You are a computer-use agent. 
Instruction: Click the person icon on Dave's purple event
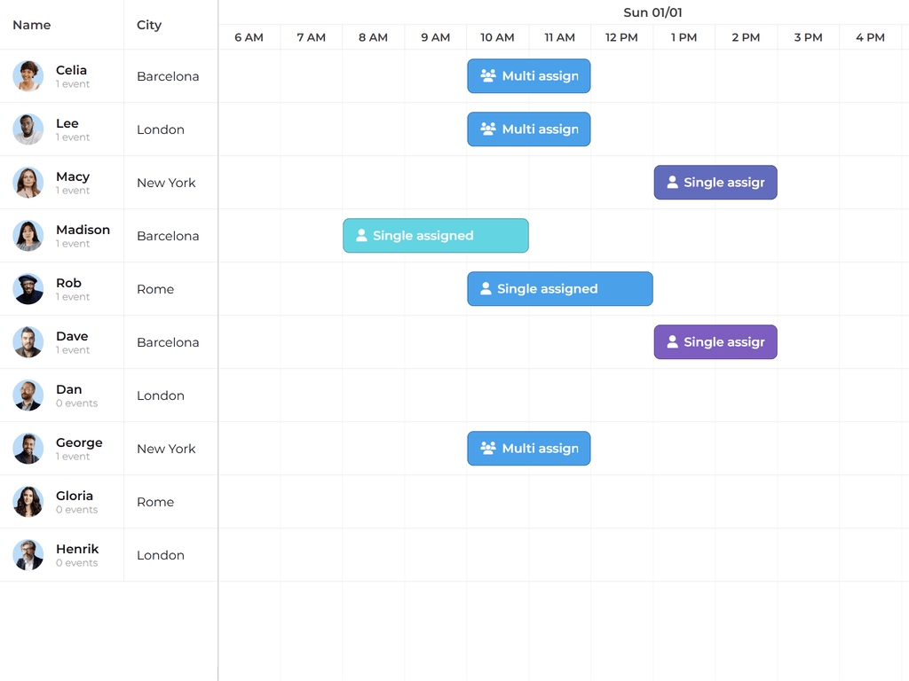click(672, 342)
